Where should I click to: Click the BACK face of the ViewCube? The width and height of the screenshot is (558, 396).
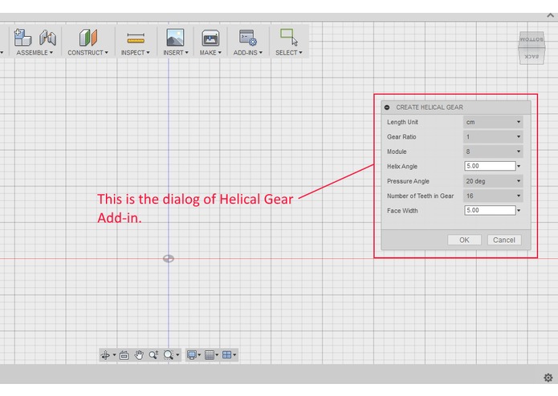(x=532, y=56)
